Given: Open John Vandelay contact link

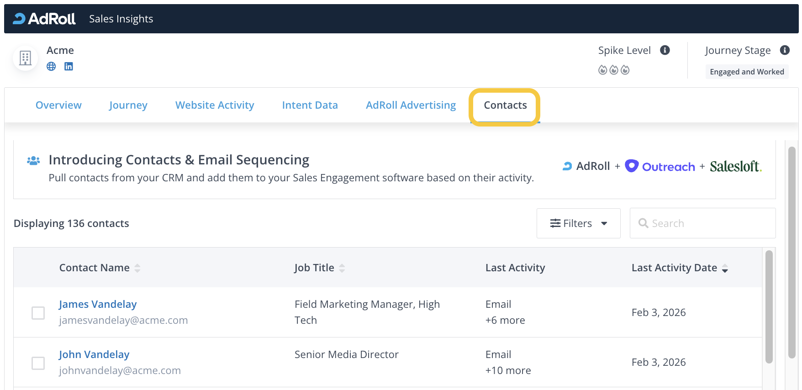Looking at the screenshot, I should 94,354.
